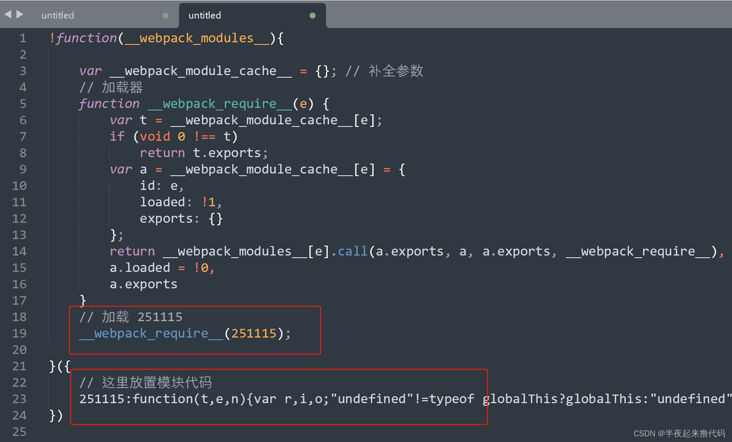The image size is (732, 442).
Task: Click the left tab navigation arrow
Action: (x=8, y=14)
